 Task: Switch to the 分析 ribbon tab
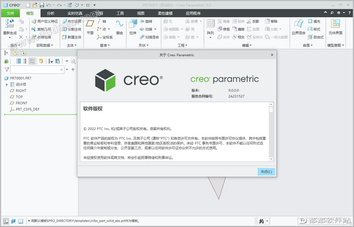(51, 13)
